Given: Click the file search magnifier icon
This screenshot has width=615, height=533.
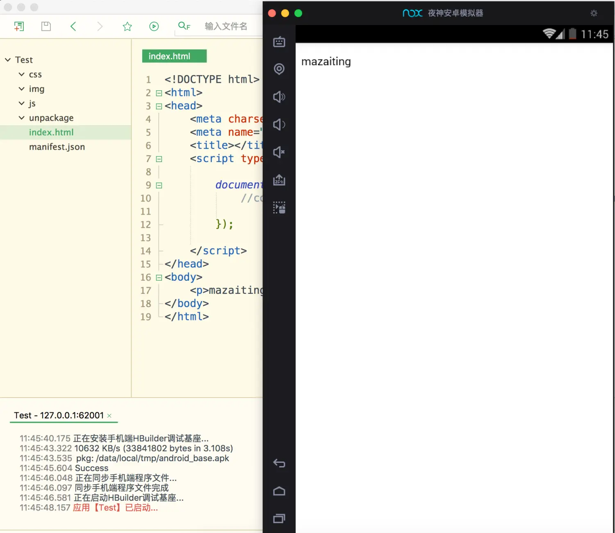Looking at the screenshot, I should 184,26.
